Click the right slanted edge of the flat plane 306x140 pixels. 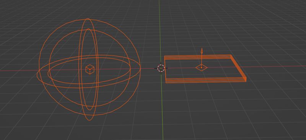point(238,67)
